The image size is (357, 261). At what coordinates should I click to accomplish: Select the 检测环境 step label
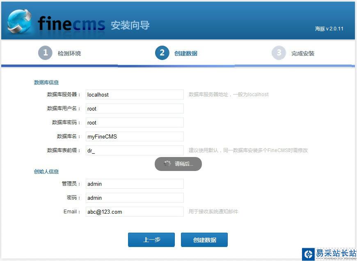[69, 53]
